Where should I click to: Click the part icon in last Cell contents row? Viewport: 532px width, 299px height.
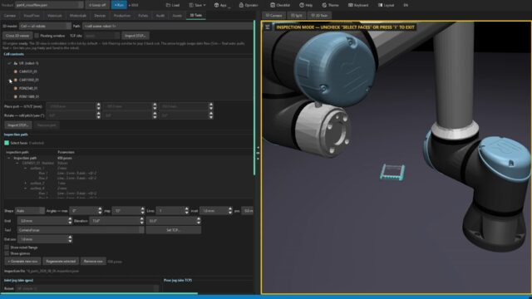(x=15, y=96)
